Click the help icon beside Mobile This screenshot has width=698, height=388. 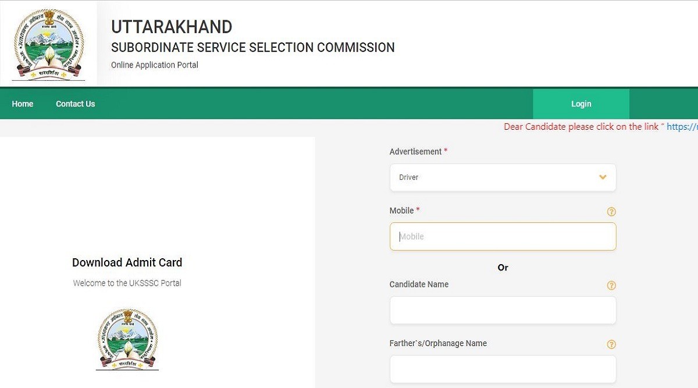pyautogui.click(x=611, y=212)
